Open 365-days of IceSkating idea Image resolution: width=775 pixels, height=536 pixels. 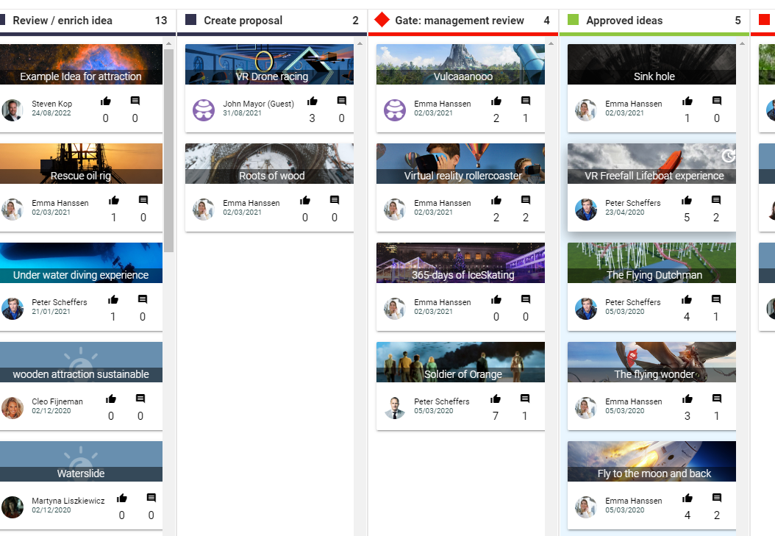point(460,263)
